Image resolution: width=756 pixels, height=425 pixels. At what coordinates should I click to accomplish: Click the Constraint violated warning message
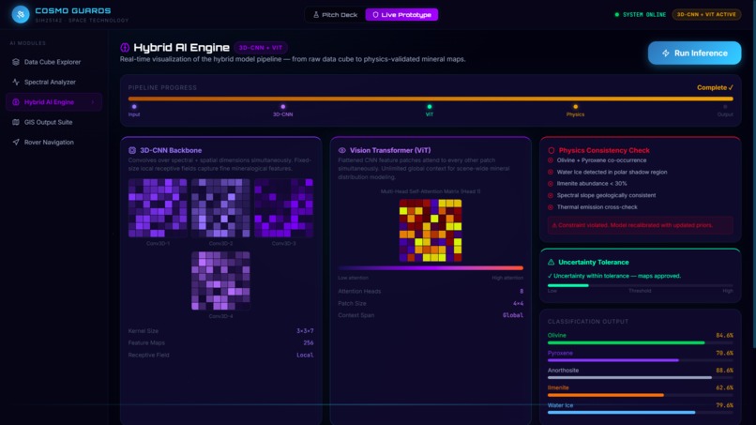tap(641, 225)
